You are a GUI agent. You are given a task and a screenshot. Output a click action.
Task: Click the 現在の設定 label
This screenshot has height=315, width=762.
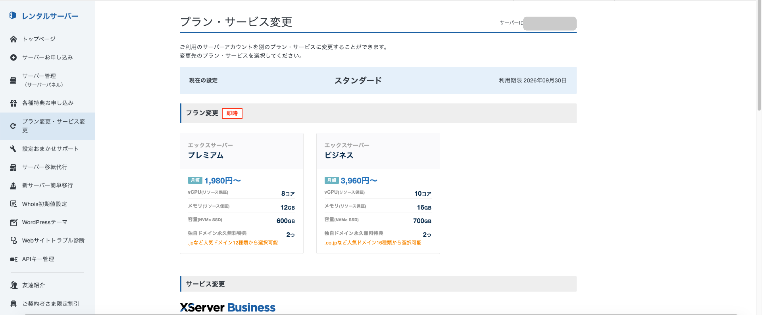[203, 80]
